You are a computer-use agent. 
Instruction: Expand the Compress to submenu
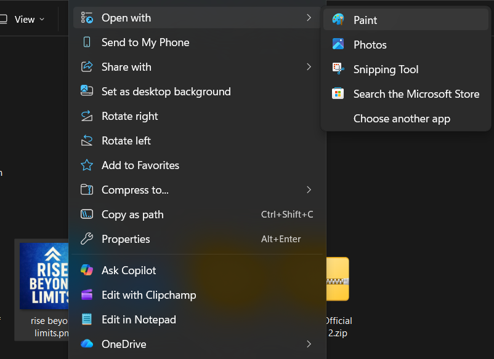[309, 190]
